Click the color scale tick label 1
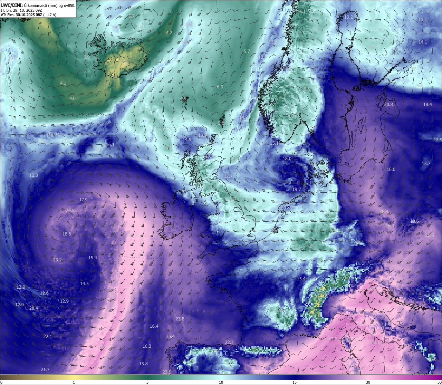Screen dimensions: 442x385 coord(74,382)
